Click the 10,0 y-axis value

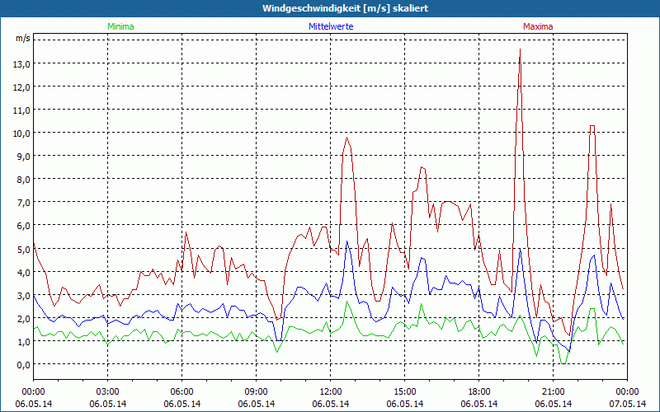click(x=23, y=133)
